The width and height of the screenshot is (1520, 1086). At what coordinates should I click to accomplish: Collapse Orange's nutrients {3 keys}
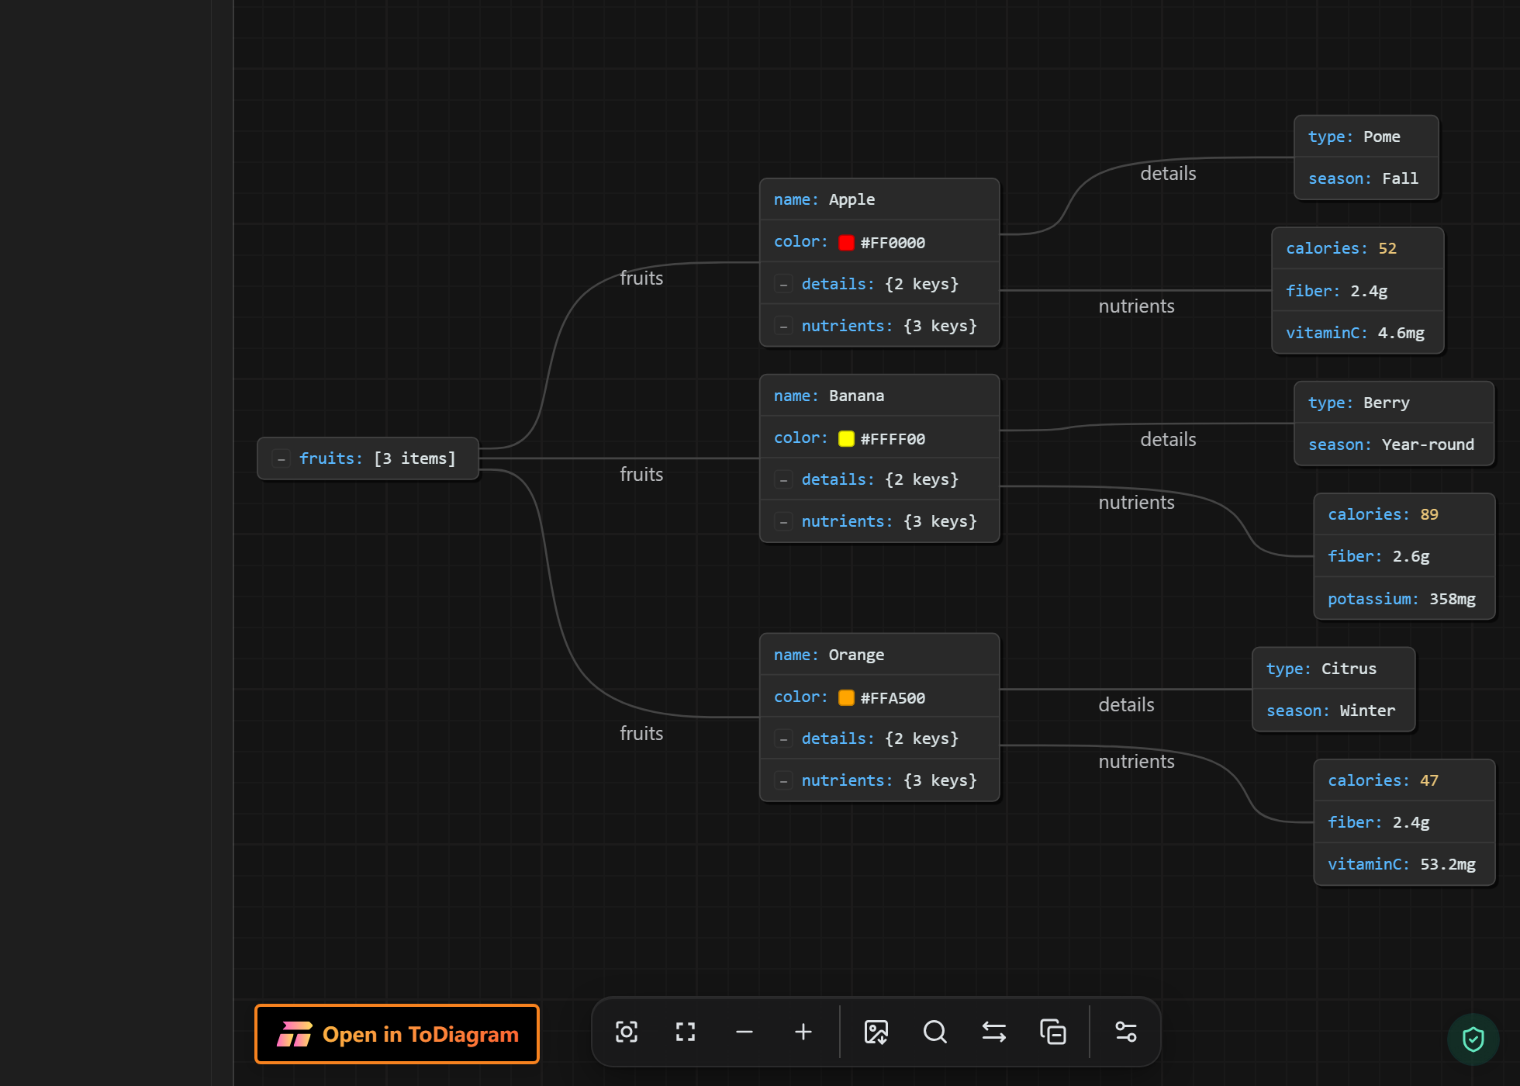pos(783,781)
